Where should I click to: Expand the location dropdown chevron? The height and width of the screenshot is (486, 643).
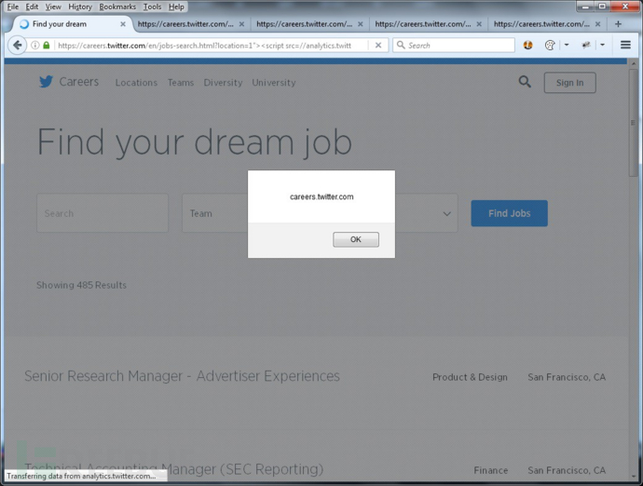[x=446, y=213]
